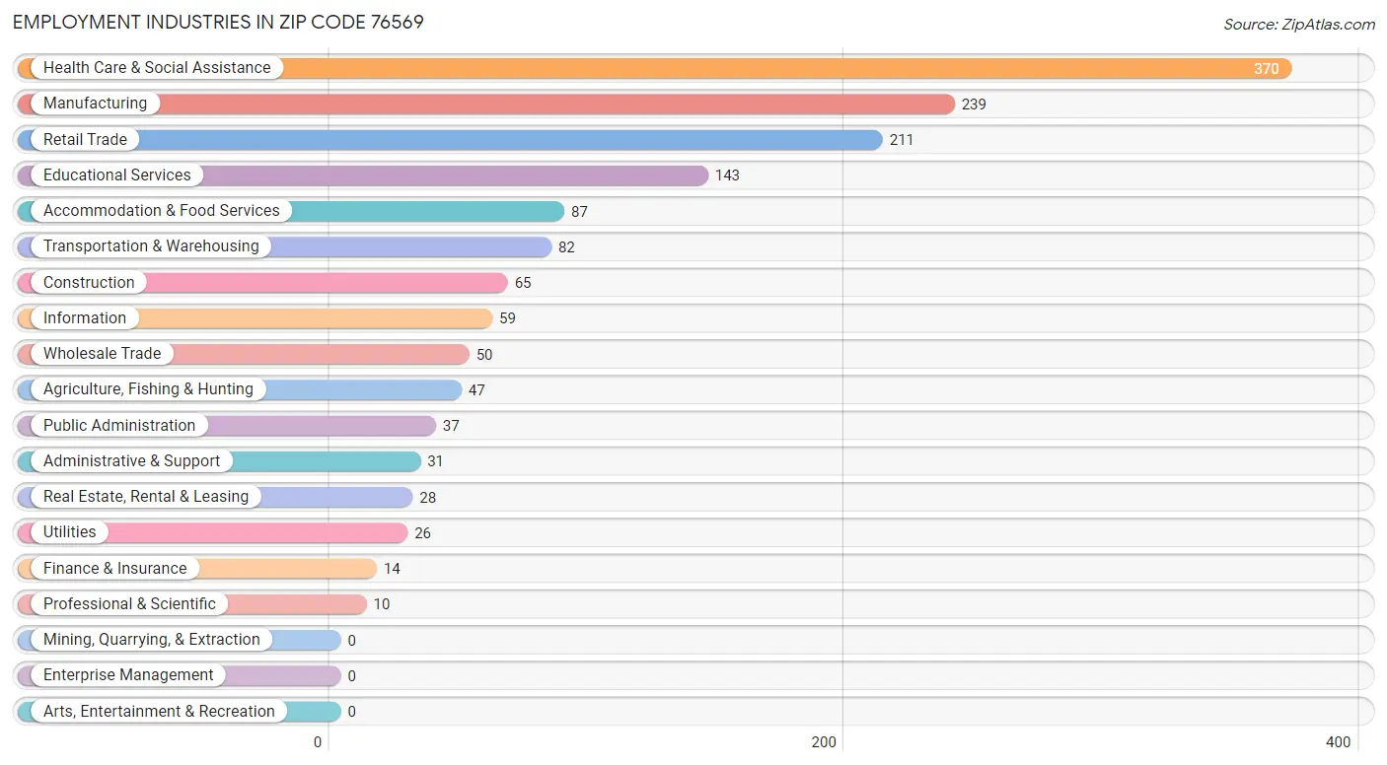This screenshot has width=1387, height=765.
Task: Select the Retail Trade label
Action: point(85,140)
